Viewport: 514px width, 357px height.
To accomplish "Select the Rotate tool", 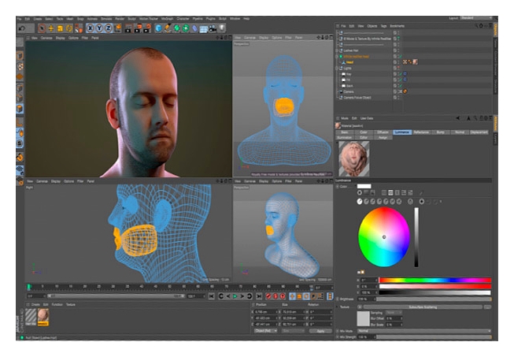I will 69,28.
